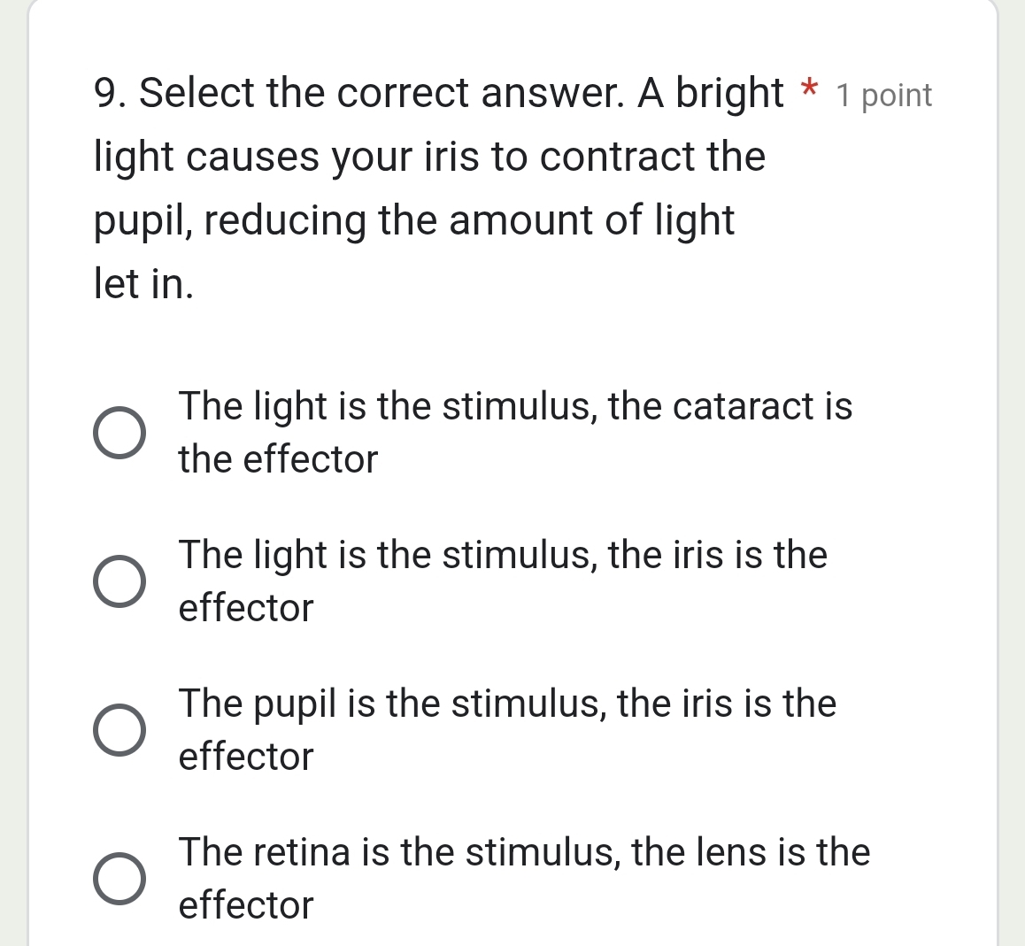Viewport: 1025px width, 946px height.
Task: Click the text of the fourth answer option
Action: [x=523, y=852]
